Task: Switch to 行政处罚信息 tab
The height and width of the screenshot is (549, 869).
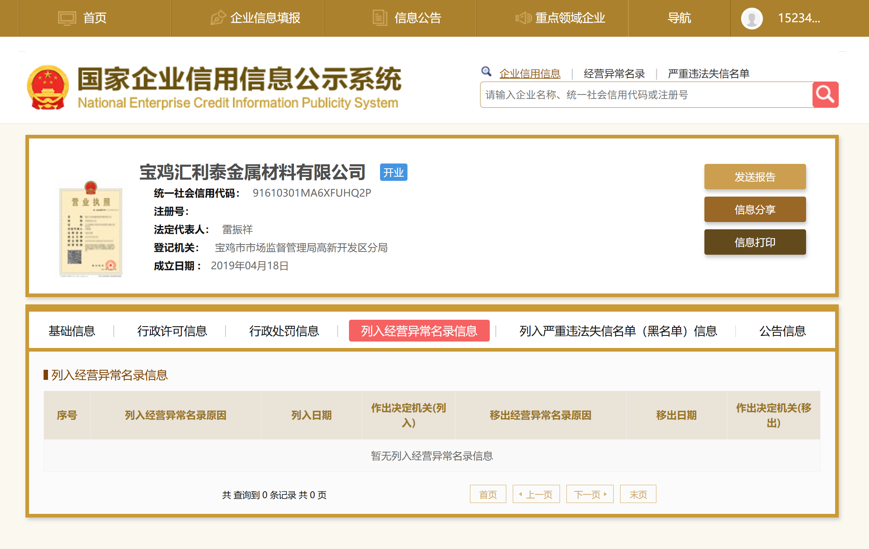Action: tap(284, 331)
